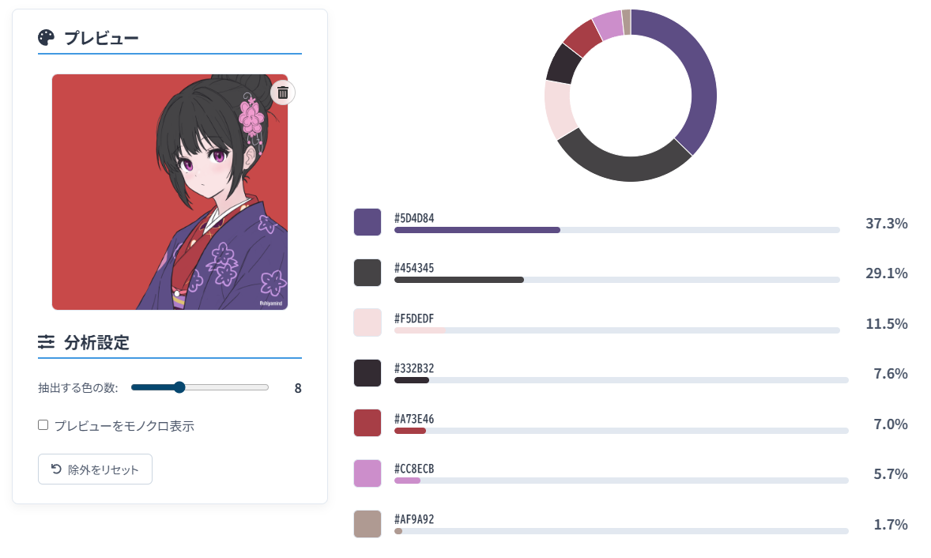Select the #CC8ECB orchid swatch
The height and width of the screenshot is (558, 931).
[367, 473]
